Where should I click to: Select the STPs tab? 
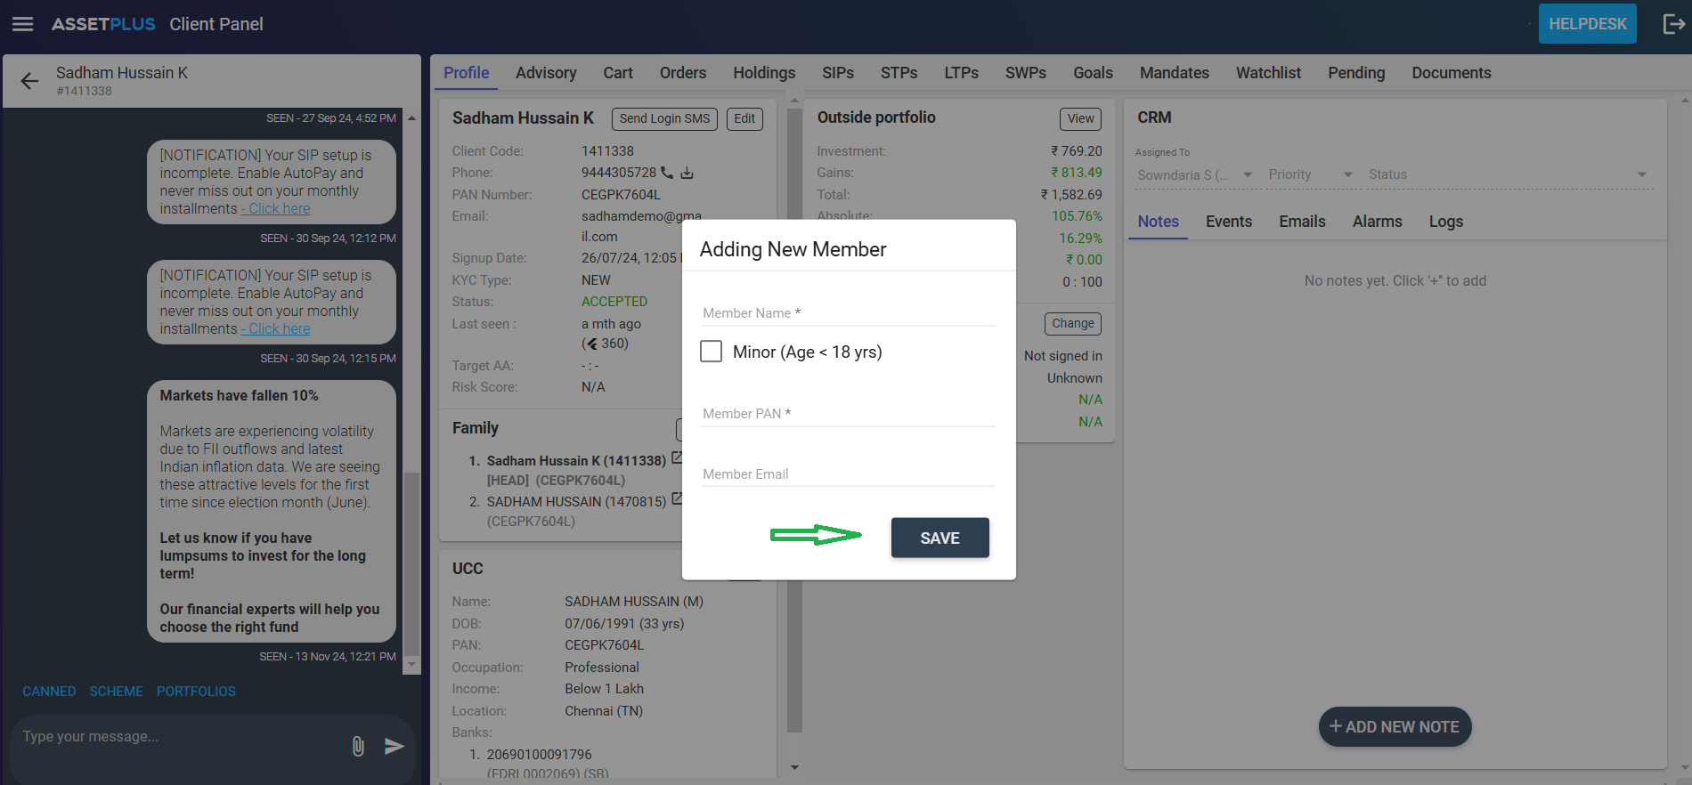pyautogui.click(x=899, y=73)
